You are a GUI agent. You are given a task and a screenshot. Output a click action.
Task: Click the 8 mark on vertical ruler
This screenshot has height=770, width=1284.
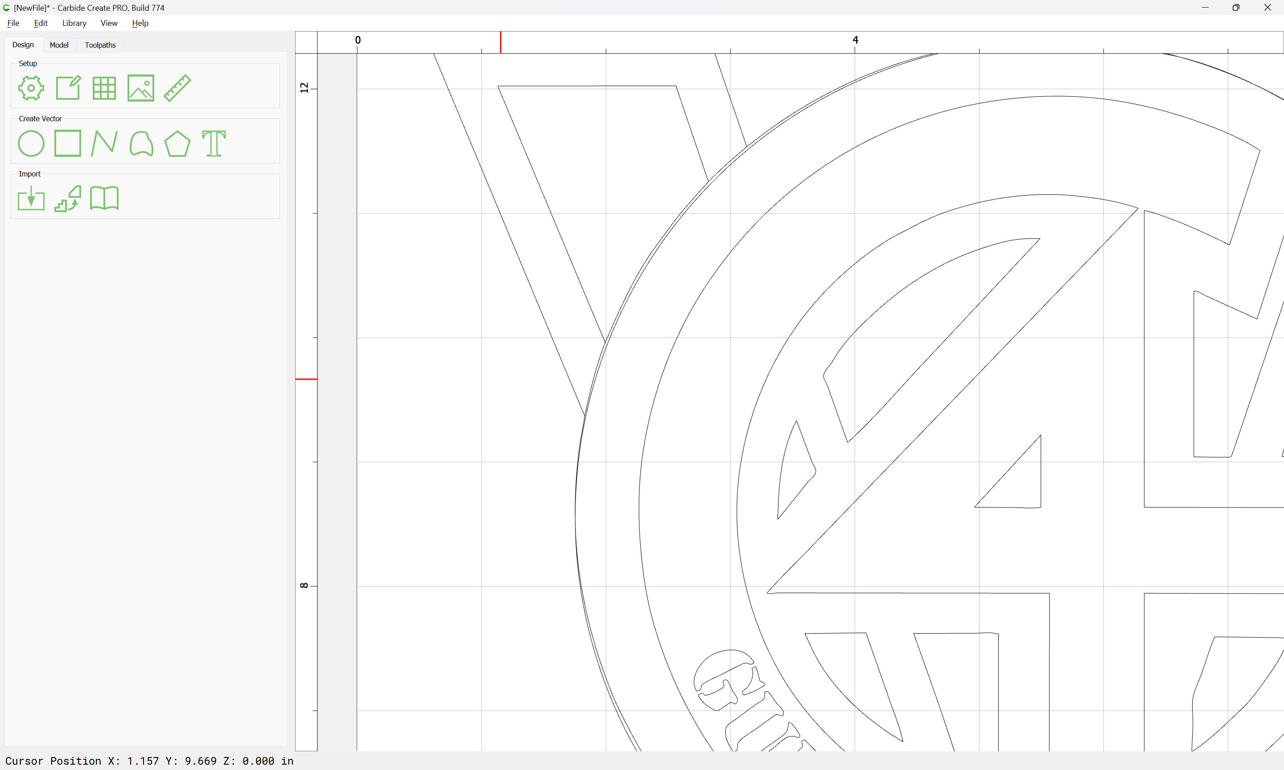click(304, 586)
